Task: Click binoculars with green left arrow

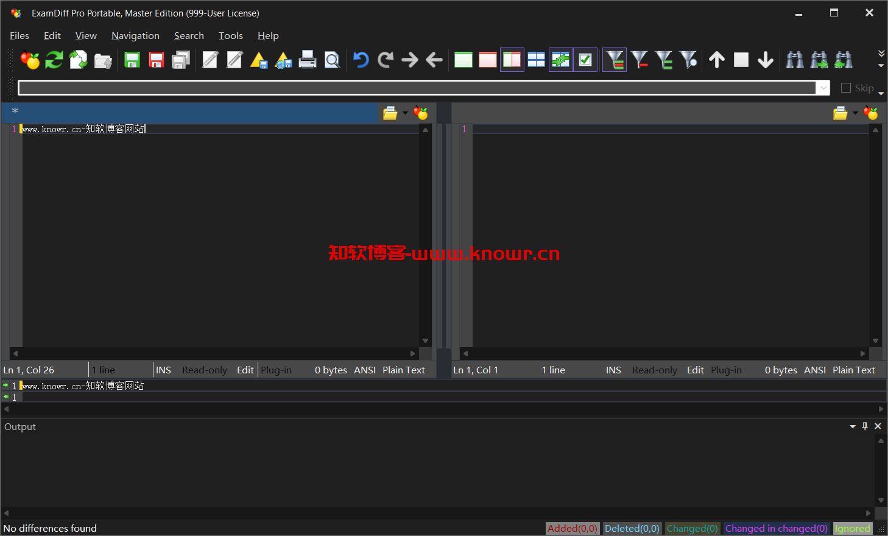Action: point(844,60)
